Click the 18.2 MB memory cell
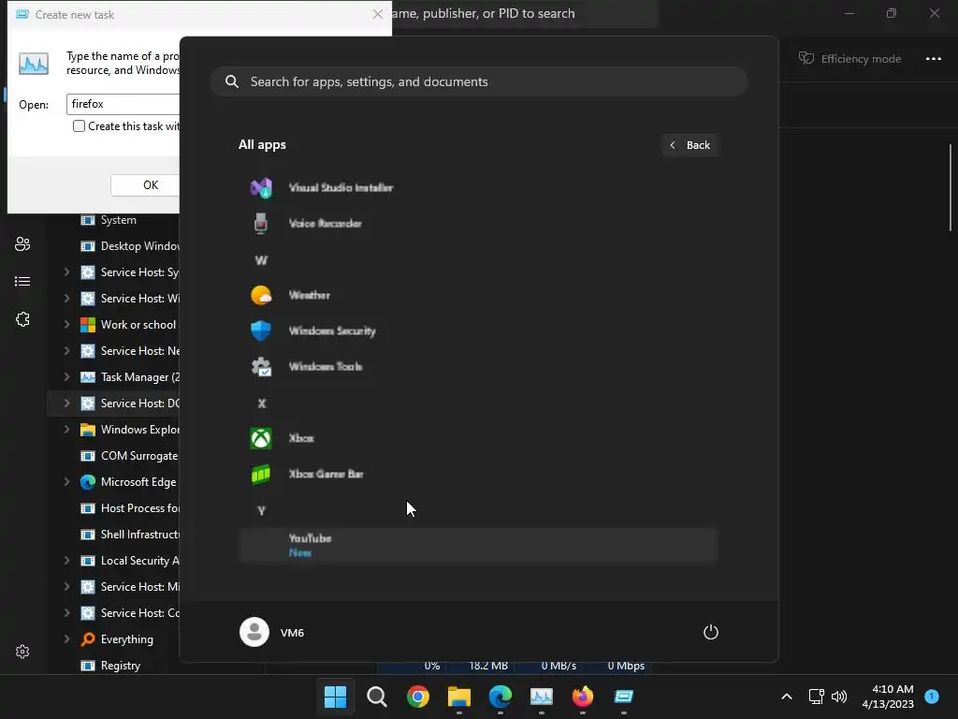This screenshot has width=958, height=719. click(x=480, y=667)
